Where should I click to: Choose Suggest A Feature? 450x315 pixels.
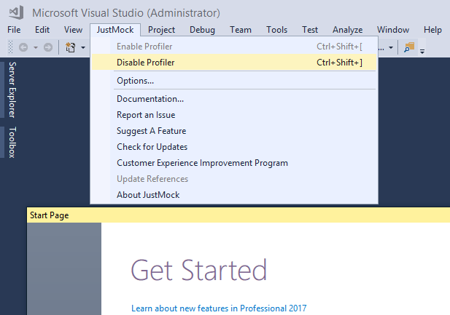(234, 131)
